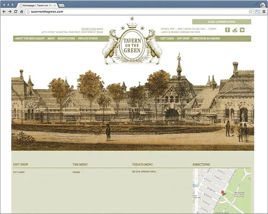The image size is (268, 214).
Task: Click the incognito user icon in title bar
Action: pos(263,5)
